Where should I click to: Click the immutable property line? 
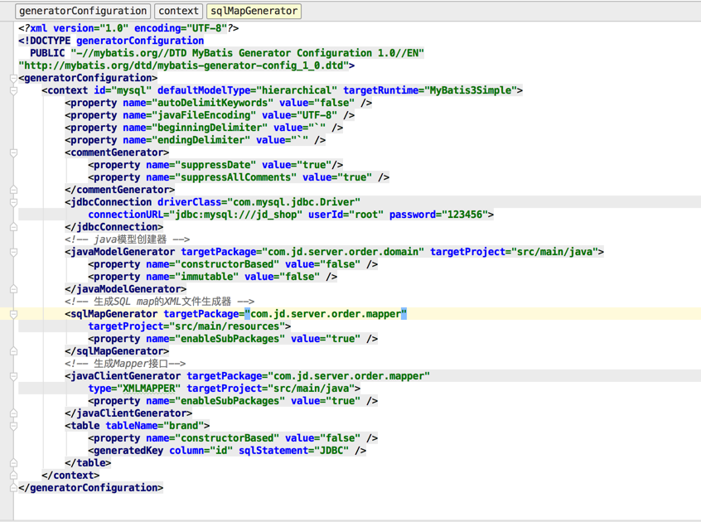coord(212,277)
